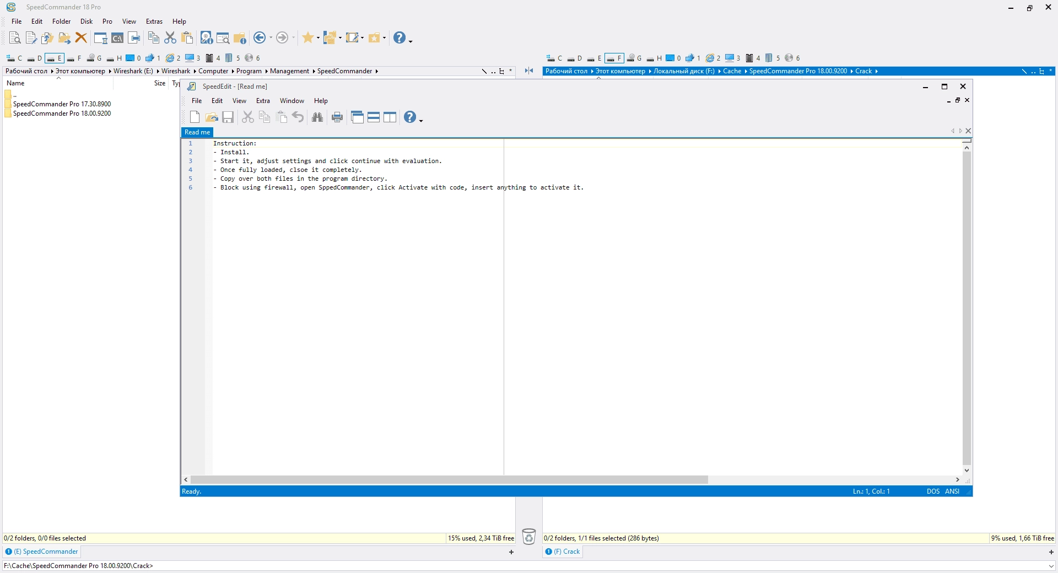Open the command prompt C:\ icon

[x=117, y=37]
